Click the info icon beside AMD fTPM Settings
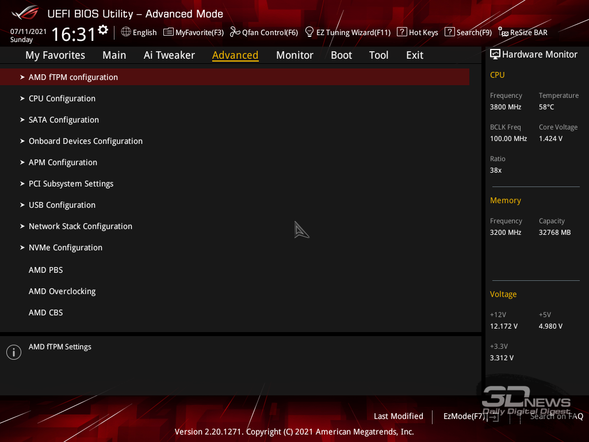 14,352
